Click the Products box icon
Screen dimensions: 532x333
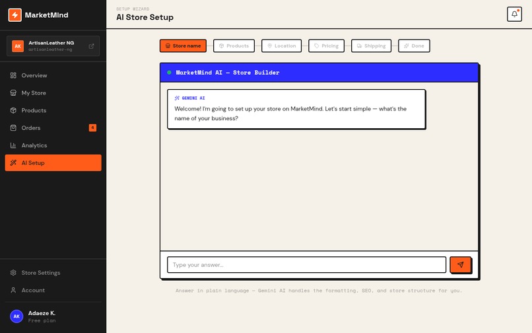(13, 110)
